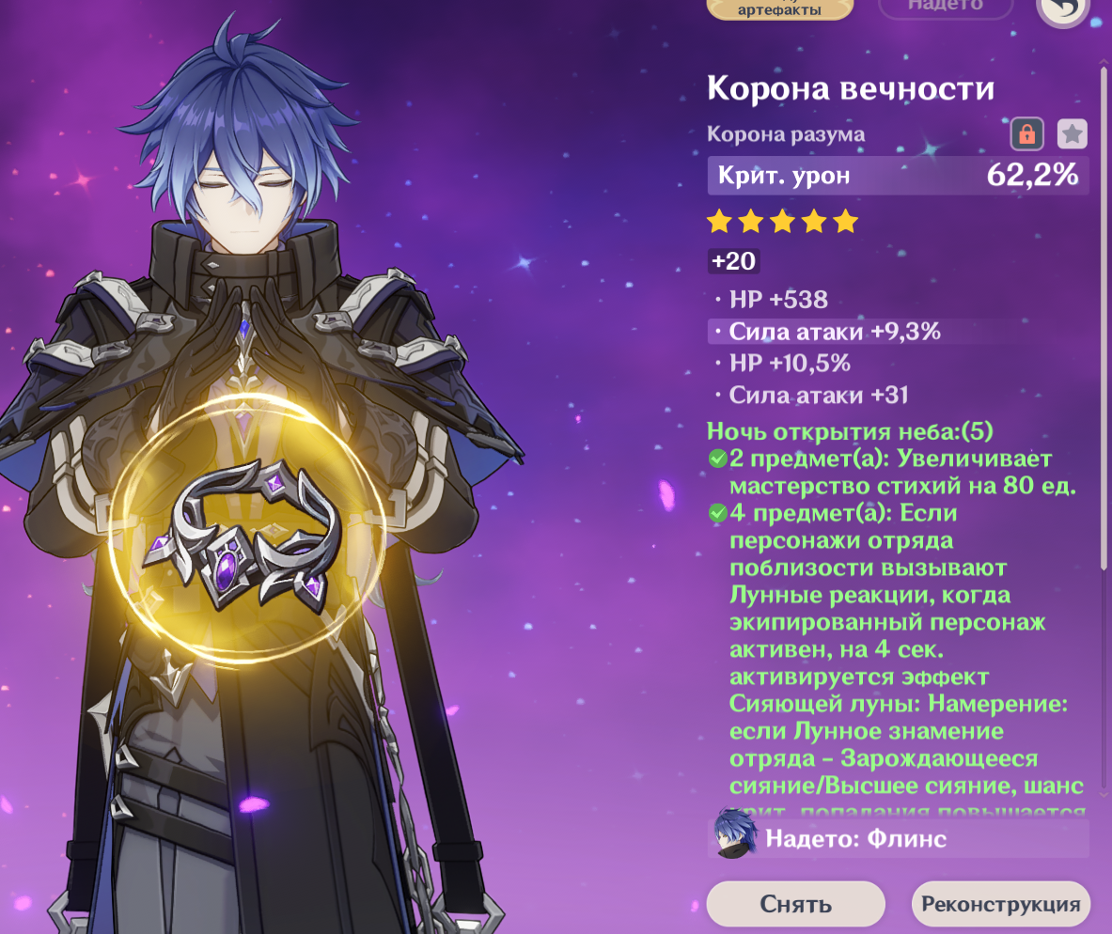
Task: Mark artifact with the star icon
Action: 1072,134
